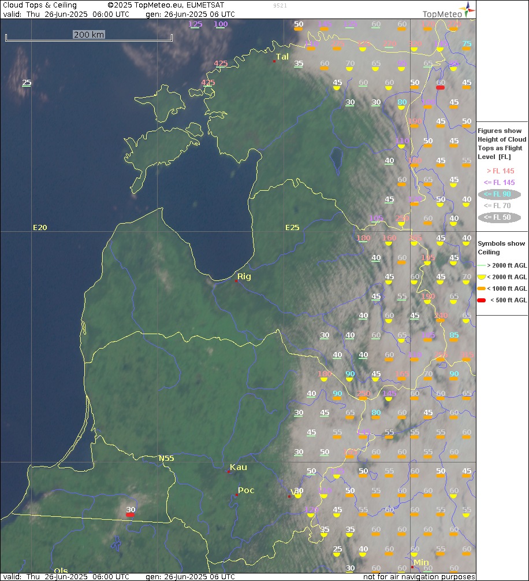Click the 'E20' longitude label
Screen dimensions: 529x581
[x=40, y=228]
